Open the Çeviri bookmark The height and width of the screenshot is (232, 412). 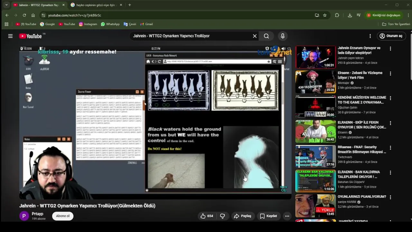tap(130, 24)
